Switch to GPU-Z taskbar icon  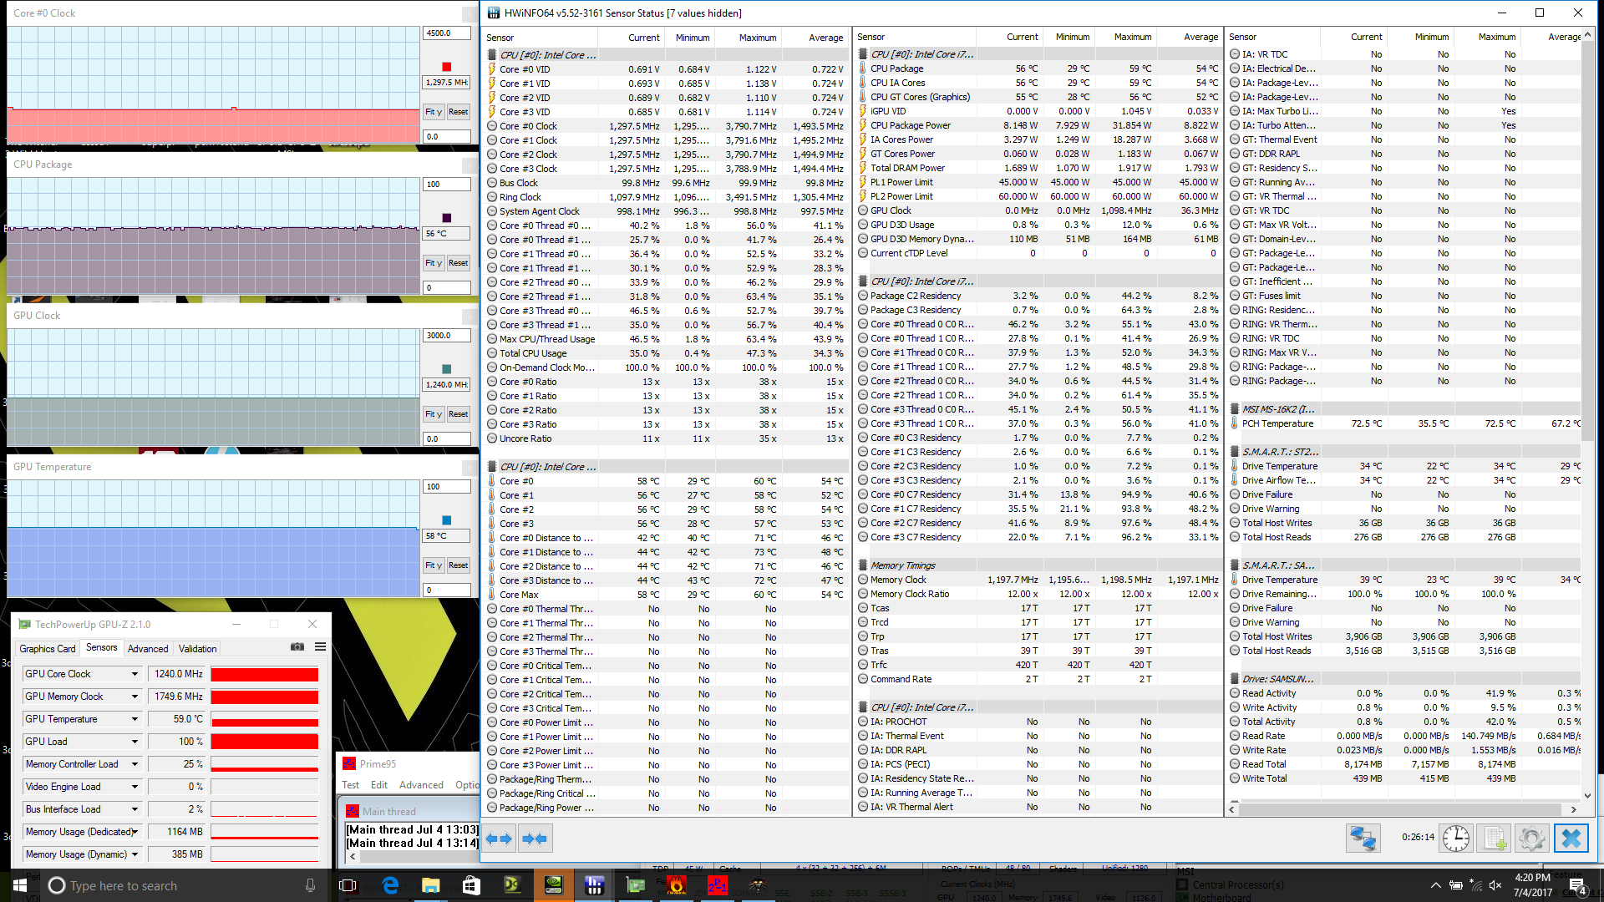tap(635, 885)
